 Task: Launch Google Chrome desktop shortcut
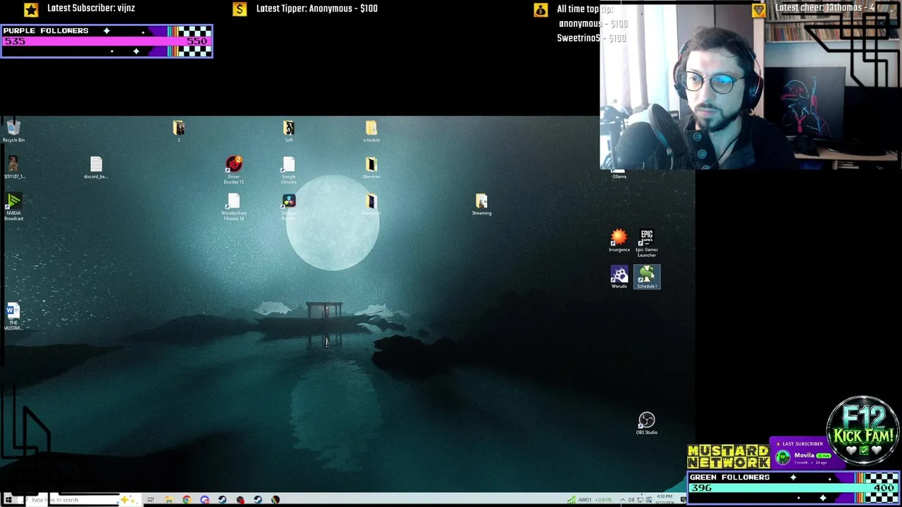[289, 170]
